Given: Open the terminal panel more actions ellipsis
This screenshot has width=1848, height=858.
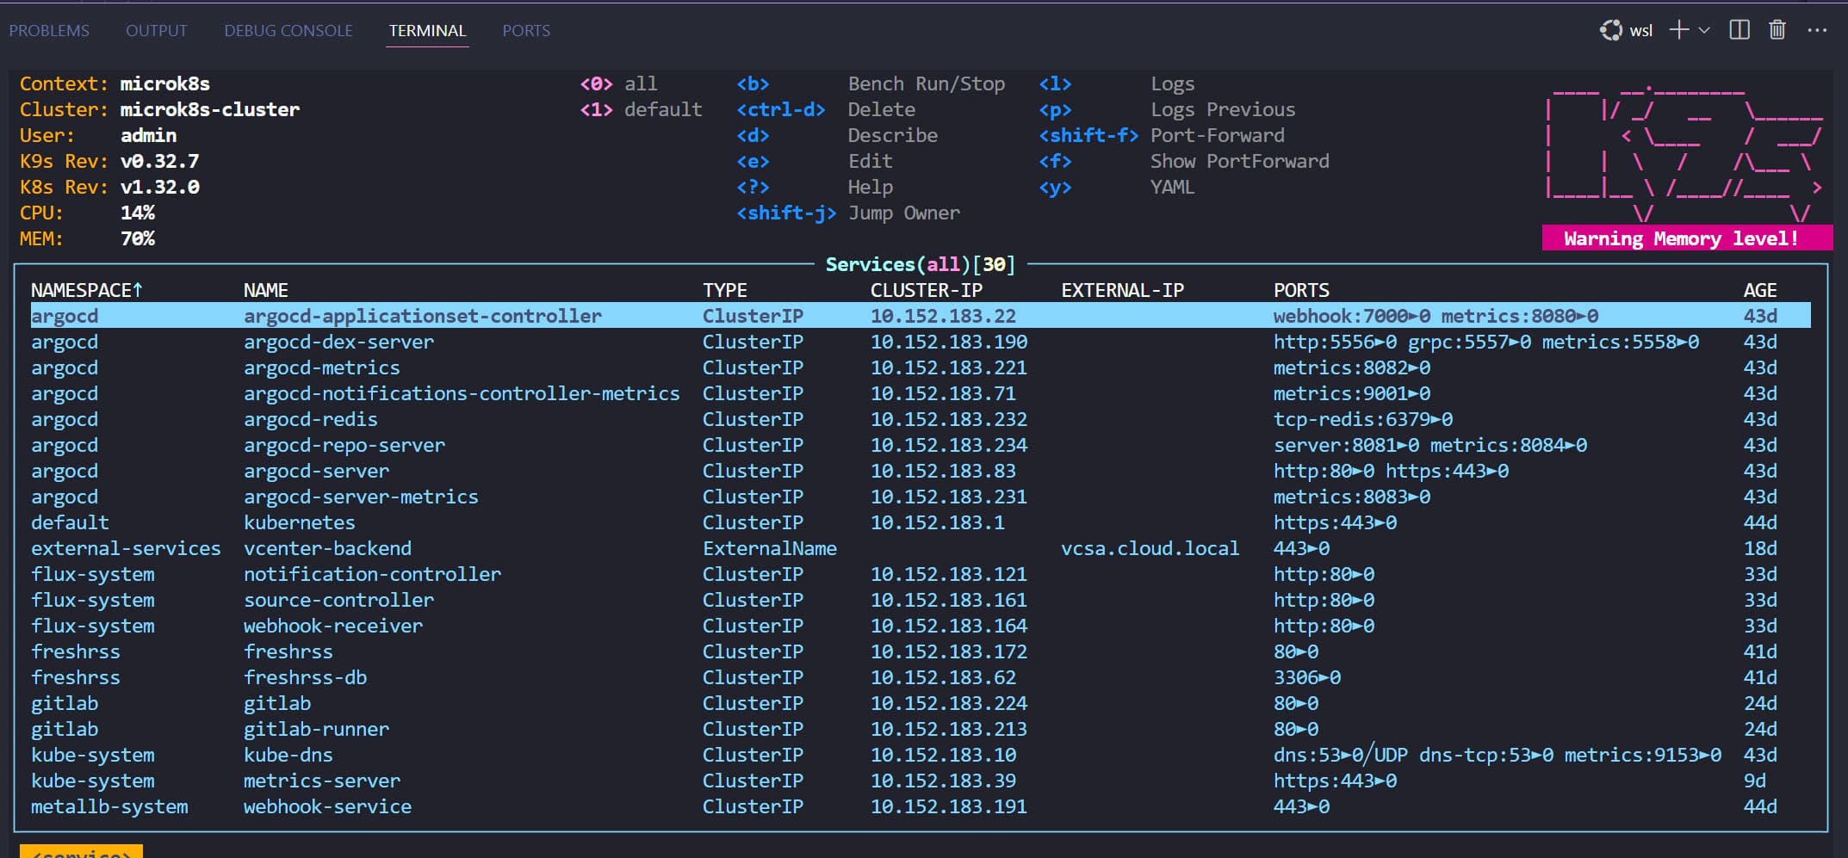Looking at the screenshot, I should tap(1817, 30).
